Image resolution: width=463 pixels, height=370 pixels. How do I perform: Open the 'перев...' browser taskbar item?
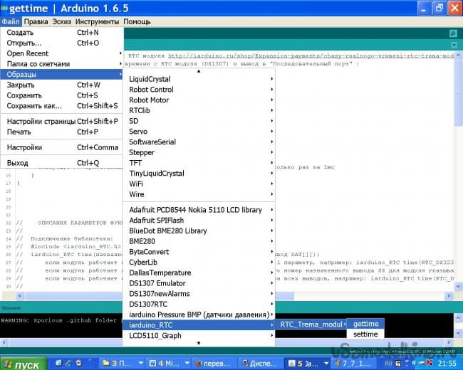214,363
